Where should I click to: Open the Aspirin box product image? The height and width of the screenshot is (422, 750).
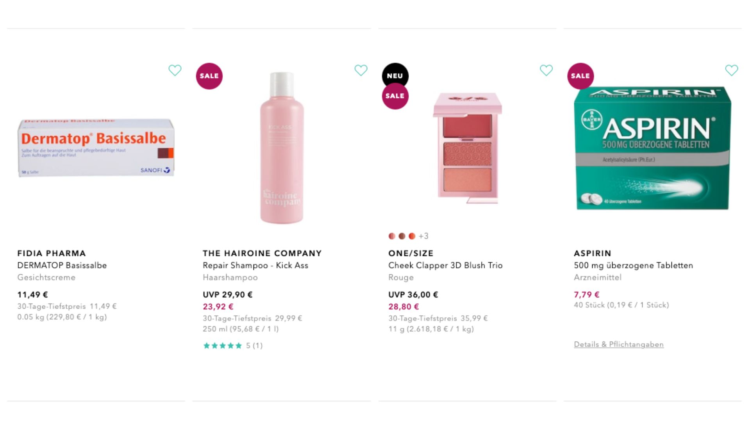[652, 148]
